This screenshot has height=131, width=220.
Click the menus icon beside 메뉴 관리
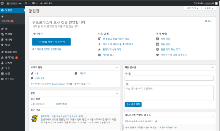(x=157, y=44)
